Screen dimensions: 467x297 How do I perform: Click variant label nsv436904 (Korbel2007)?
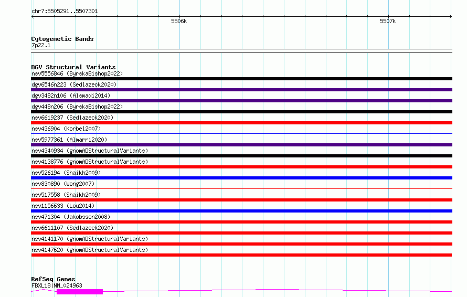[66, 129]
